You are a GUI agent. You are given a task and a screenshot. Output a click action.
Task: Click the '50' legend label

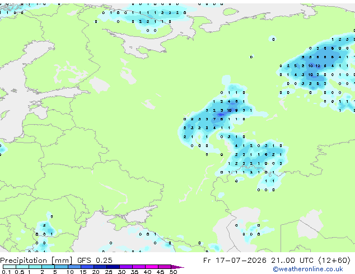coord(173,272)
